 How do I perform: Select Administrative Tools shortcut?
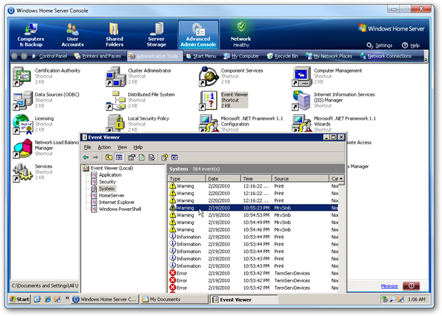[153, 56]
